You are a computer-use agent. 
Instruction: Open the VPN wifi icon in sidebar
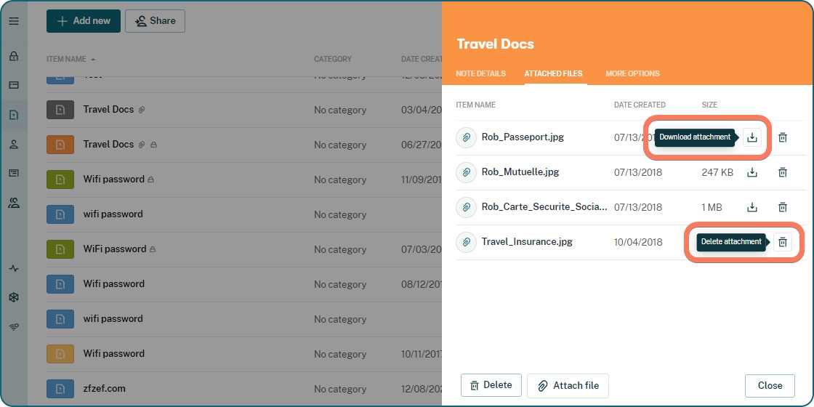pyautogui.click(x=14, y=326)
